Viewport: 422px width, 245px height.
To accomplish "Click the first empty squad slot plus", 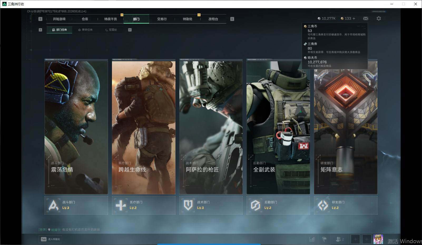I will 355,239.
